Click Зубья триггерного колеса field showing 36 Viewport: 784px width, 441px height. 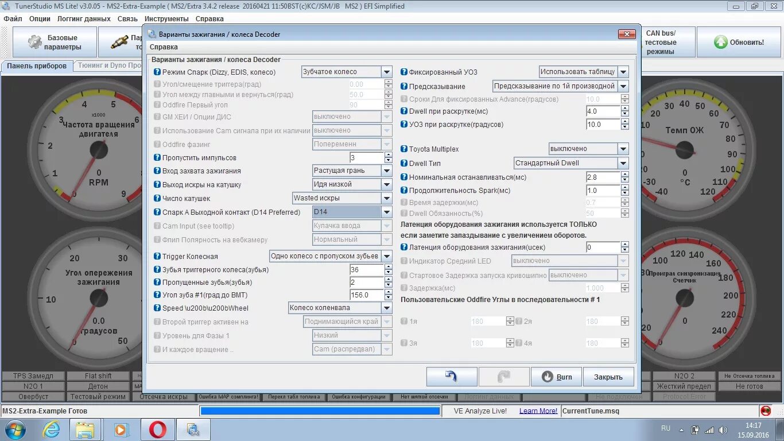(x=367, y=269)
